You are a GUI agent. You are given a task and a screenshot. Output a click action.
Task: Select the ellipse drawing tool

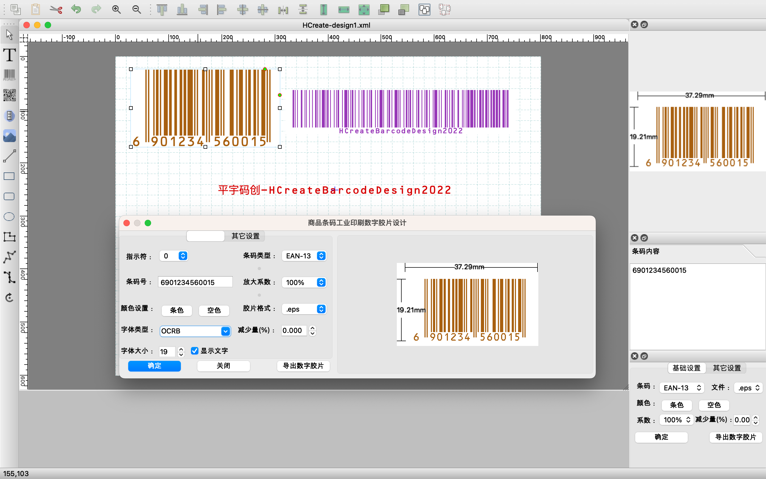click(9, 217)
